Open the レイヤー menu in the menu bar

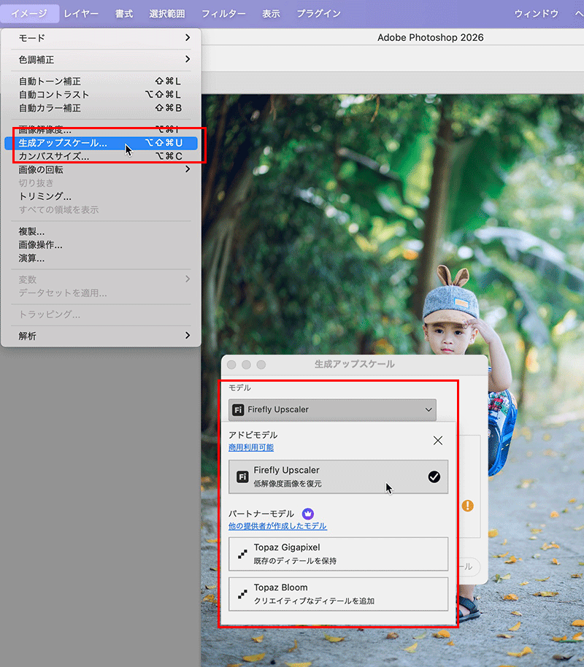tap(81, 13)
